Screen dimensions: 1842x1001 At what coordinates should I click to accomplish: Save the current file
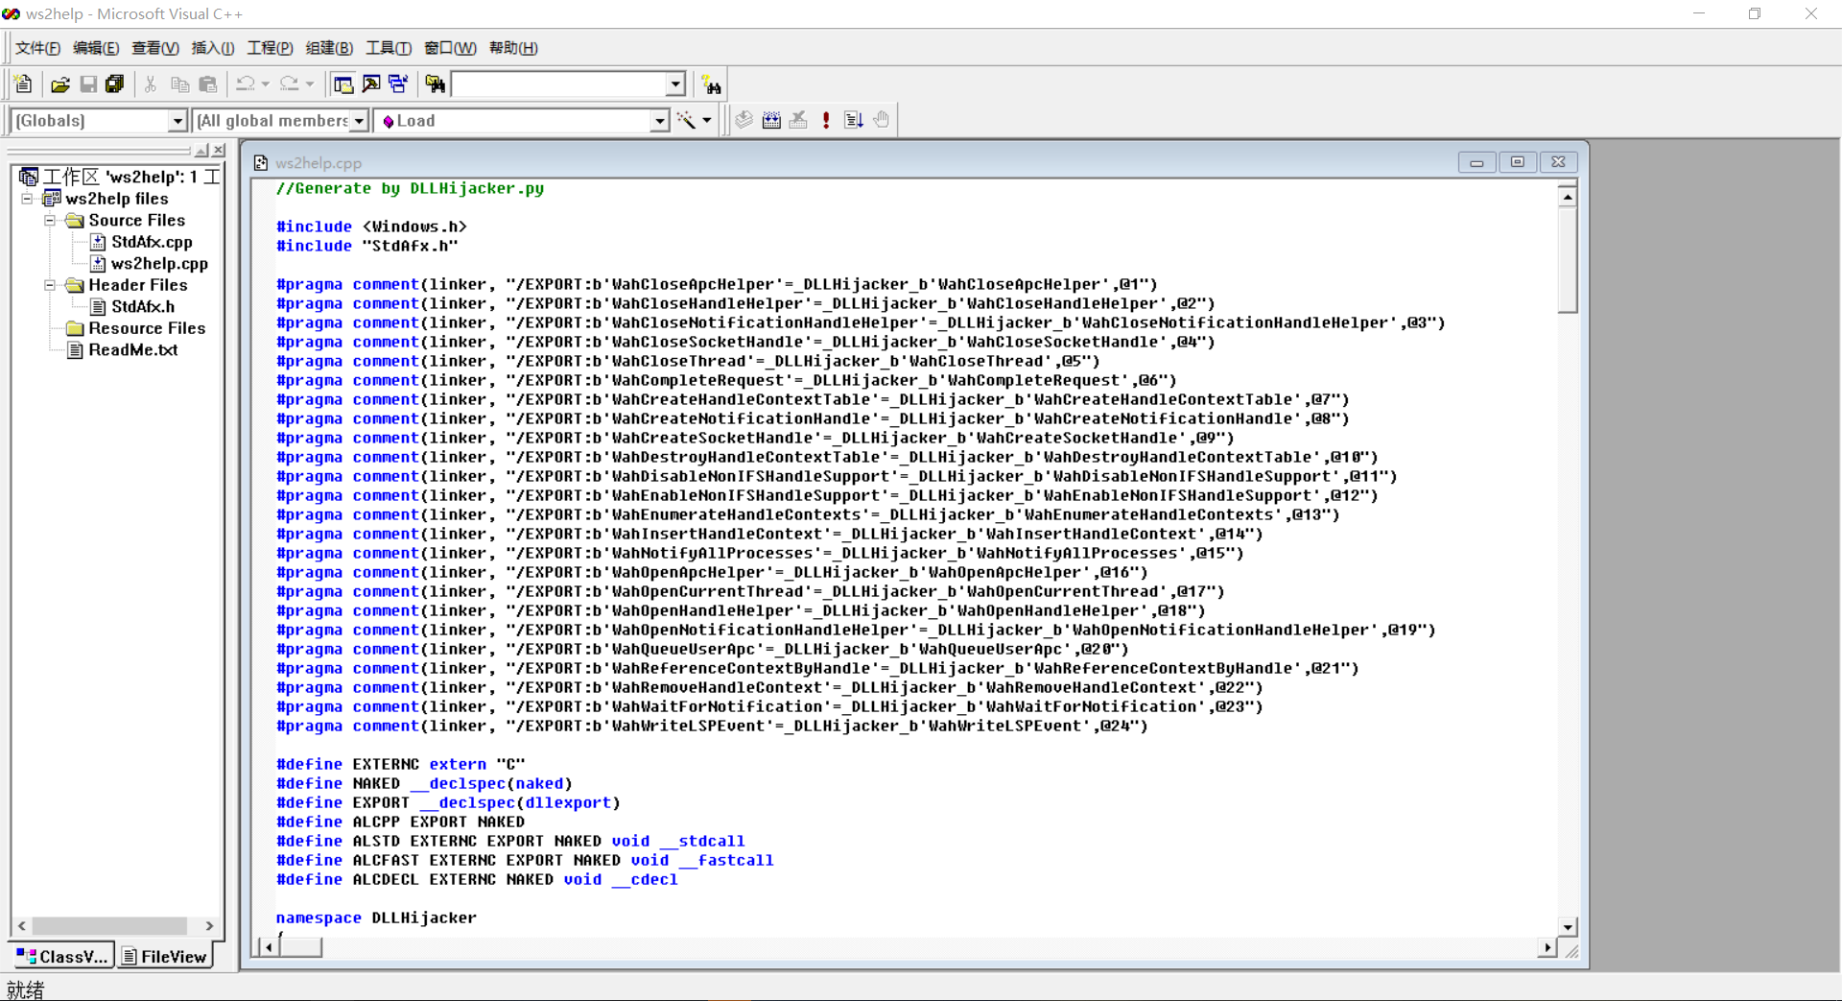click(88, 84)
